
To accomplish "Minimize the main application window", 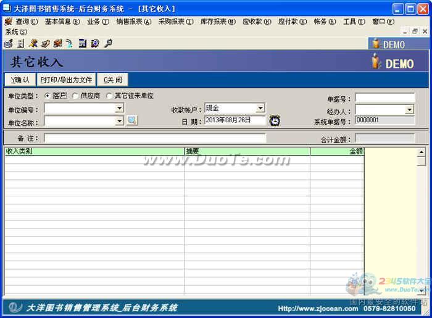I will click(397, 9).
